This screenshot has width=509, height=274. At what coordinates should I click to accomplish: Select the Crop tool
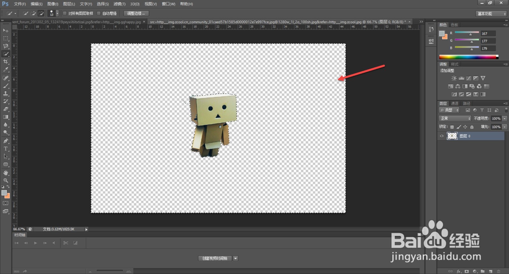[6, 62]
